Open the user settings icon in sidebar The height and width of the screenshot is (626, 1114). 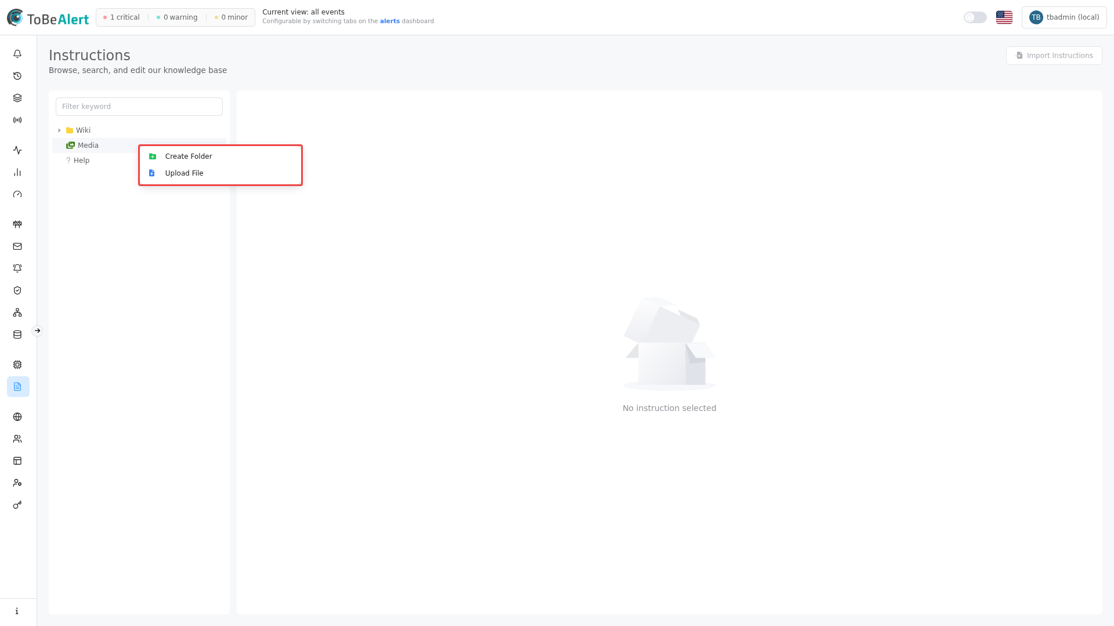17,483
